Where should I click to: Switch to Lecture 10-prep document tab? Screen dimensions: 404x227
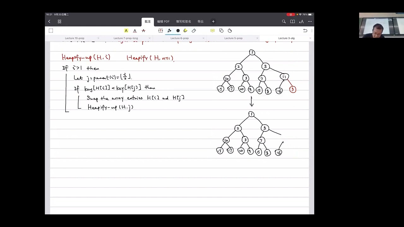74,38
